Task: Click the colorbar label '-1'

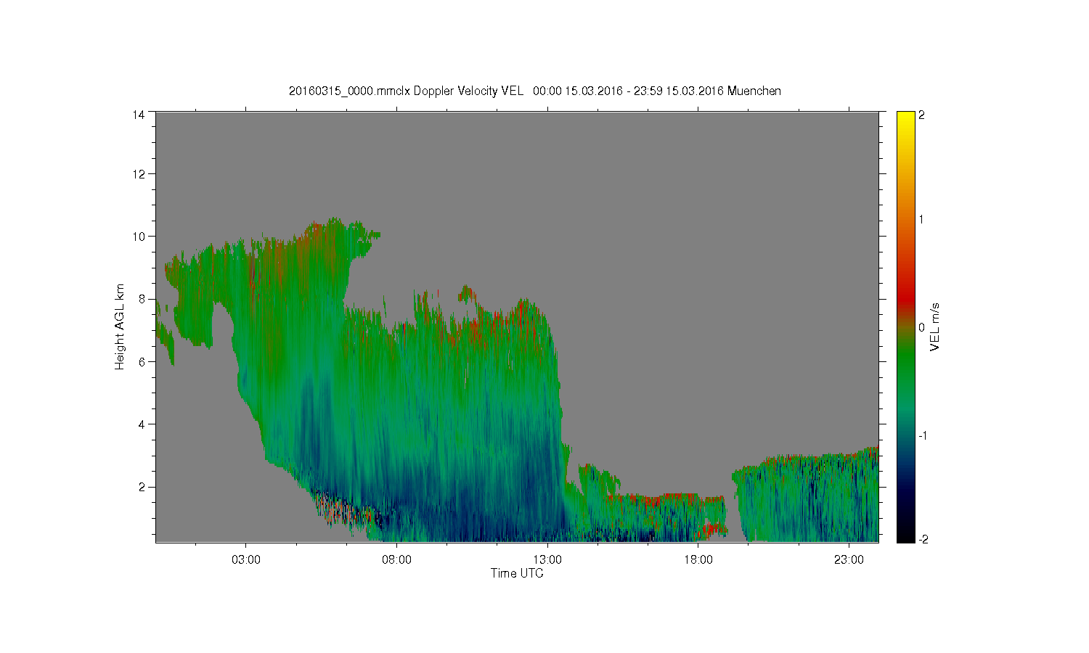Action: pos(923,435)
